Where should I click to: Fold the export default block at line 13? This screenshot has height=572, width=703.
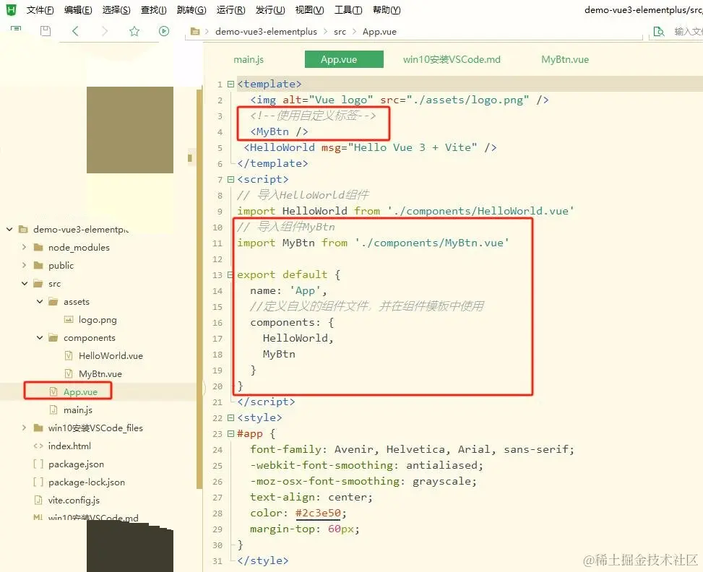pyautogui.click(x=230, y=274)
